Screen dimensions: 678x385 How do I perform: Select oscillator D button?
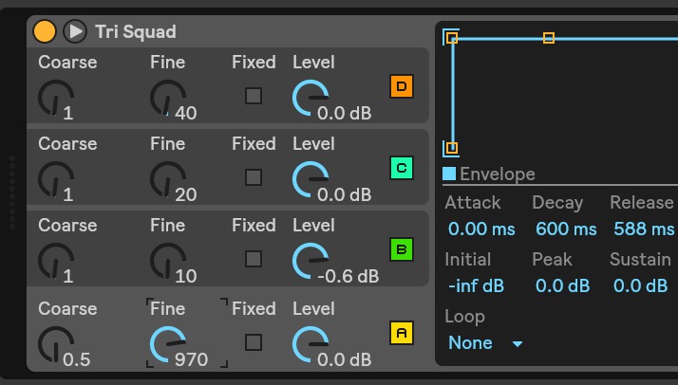coord(402,87)
